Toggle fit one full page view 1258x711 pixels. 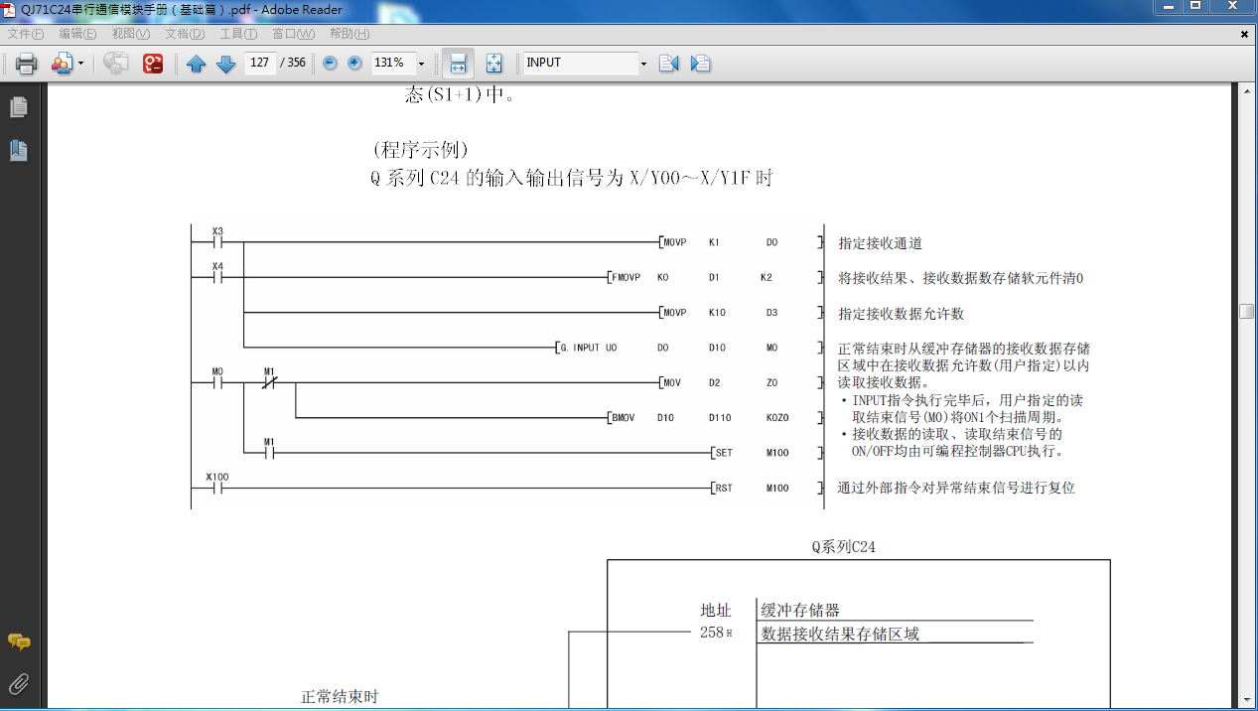coord(493,64)
